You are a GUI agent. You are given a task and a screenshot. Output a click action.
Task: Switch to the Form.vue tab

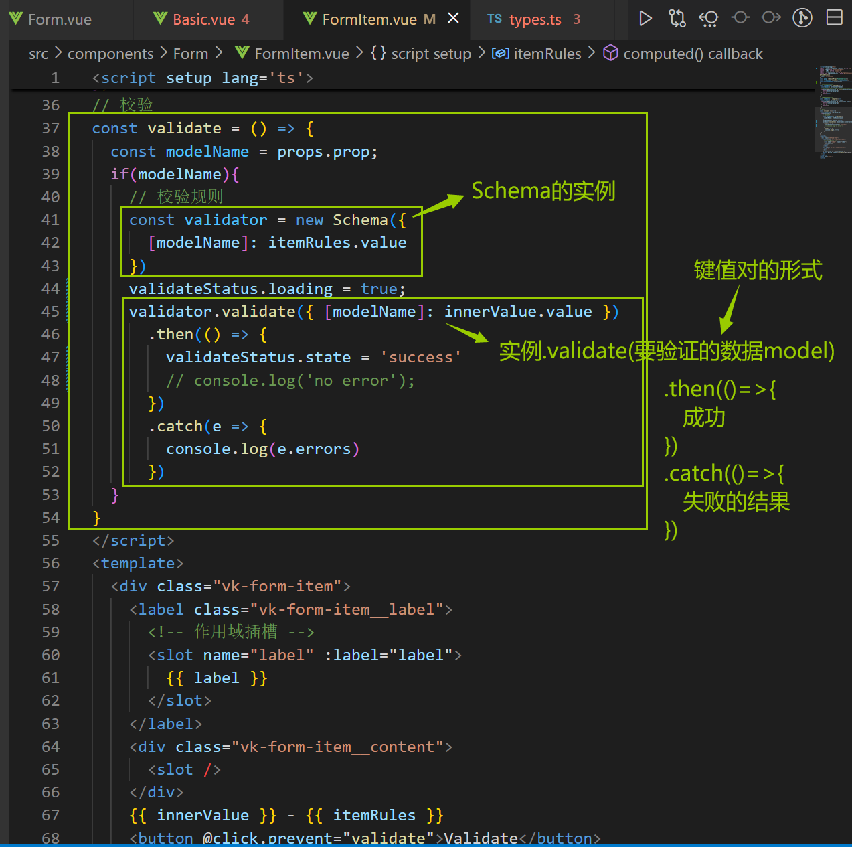(60, 19)
